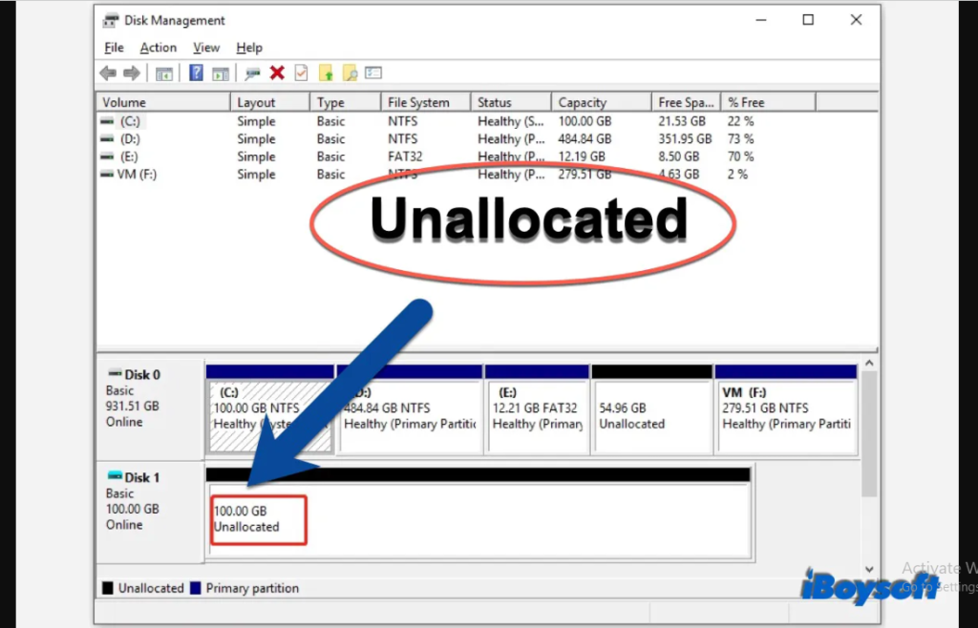Click the checklist settings toolbar icon
The width and height of the screenshot is (978, 628).
[373, 73]
